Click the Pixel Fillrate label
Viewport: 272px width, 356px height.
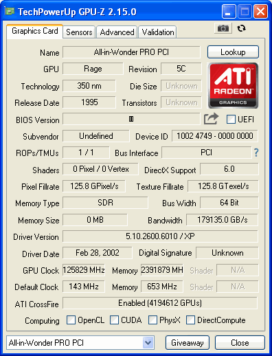click(x=41, y=187)
